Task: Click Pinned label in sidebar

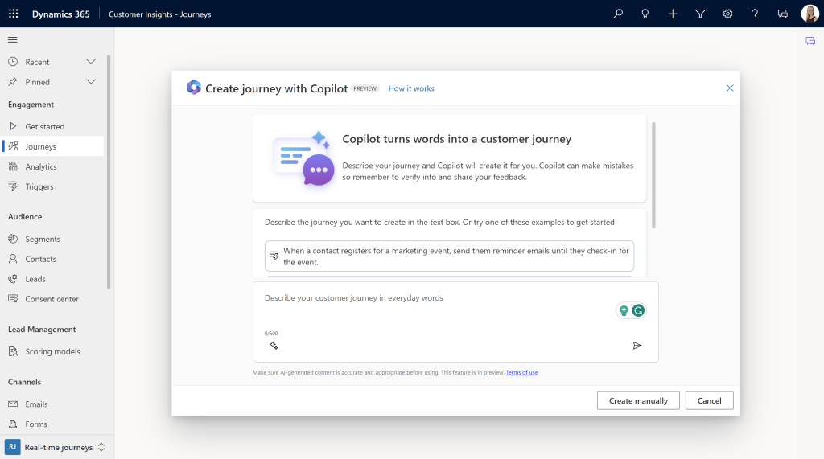Action: [x=37, y=82]
